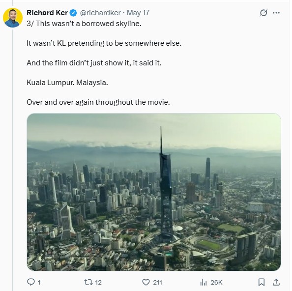Image resolution: width=292 pixels, height=291 pixels.
Task: Click the Richard Ker display name
Action: click(47, 13)
